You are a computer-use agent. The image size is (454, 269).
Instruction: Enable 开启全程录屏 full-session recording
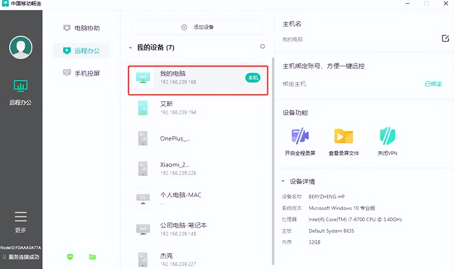pyautogui.click(x=300, y=140)
